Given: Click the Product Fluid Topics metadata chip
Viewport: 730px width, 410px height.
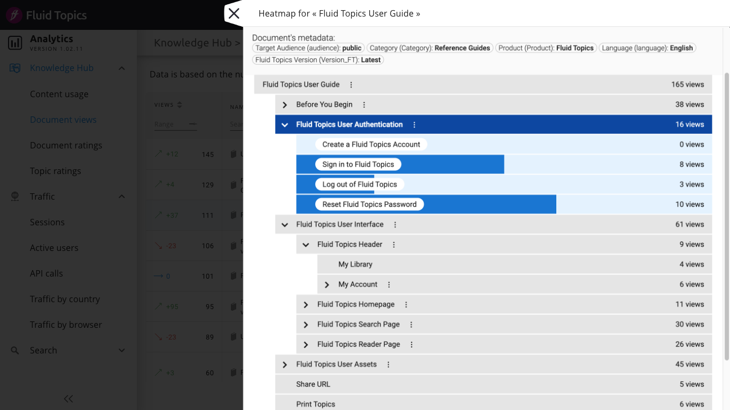Looking at the screenshot, I should coord(546,48).
